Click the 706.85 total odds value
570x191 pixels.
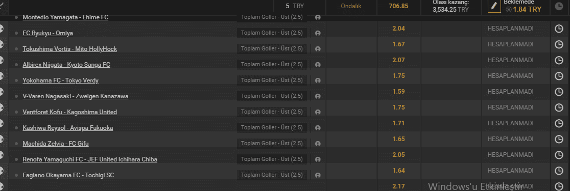(399, 6)
